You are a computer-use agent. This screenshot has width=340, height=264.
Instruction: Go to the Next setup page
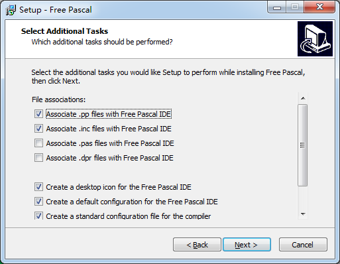[247, 245]
